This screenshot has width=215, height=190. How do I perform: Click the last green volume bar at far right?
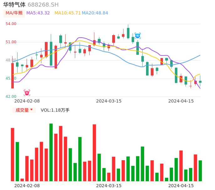[200, 171]
